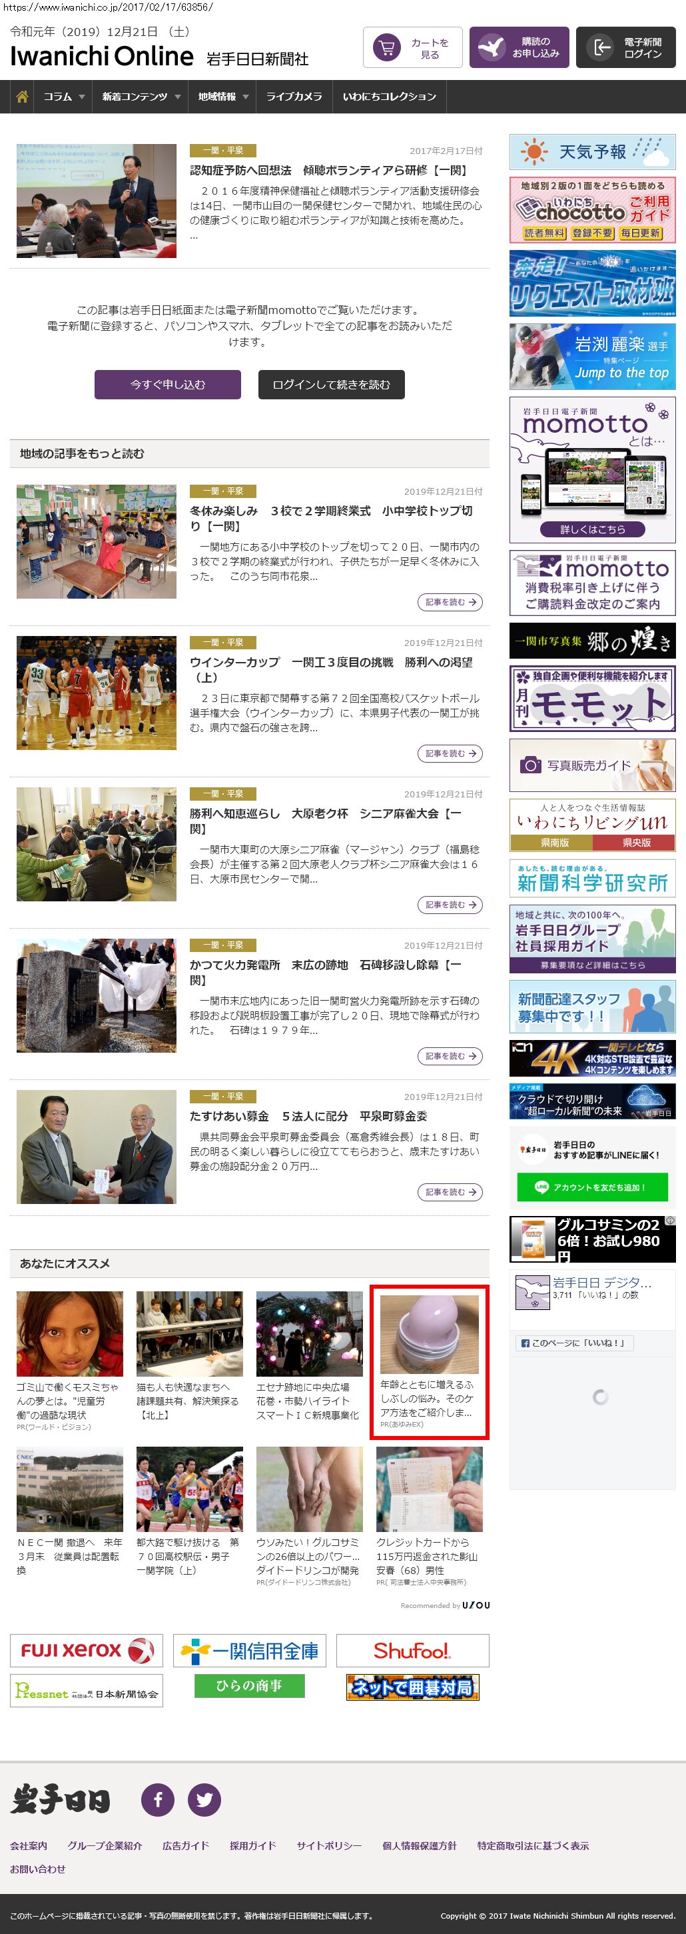Click the bird icon subscription button
This screenshot has height=1934, width=686.
pyautogui.click(x=492, y=48)
